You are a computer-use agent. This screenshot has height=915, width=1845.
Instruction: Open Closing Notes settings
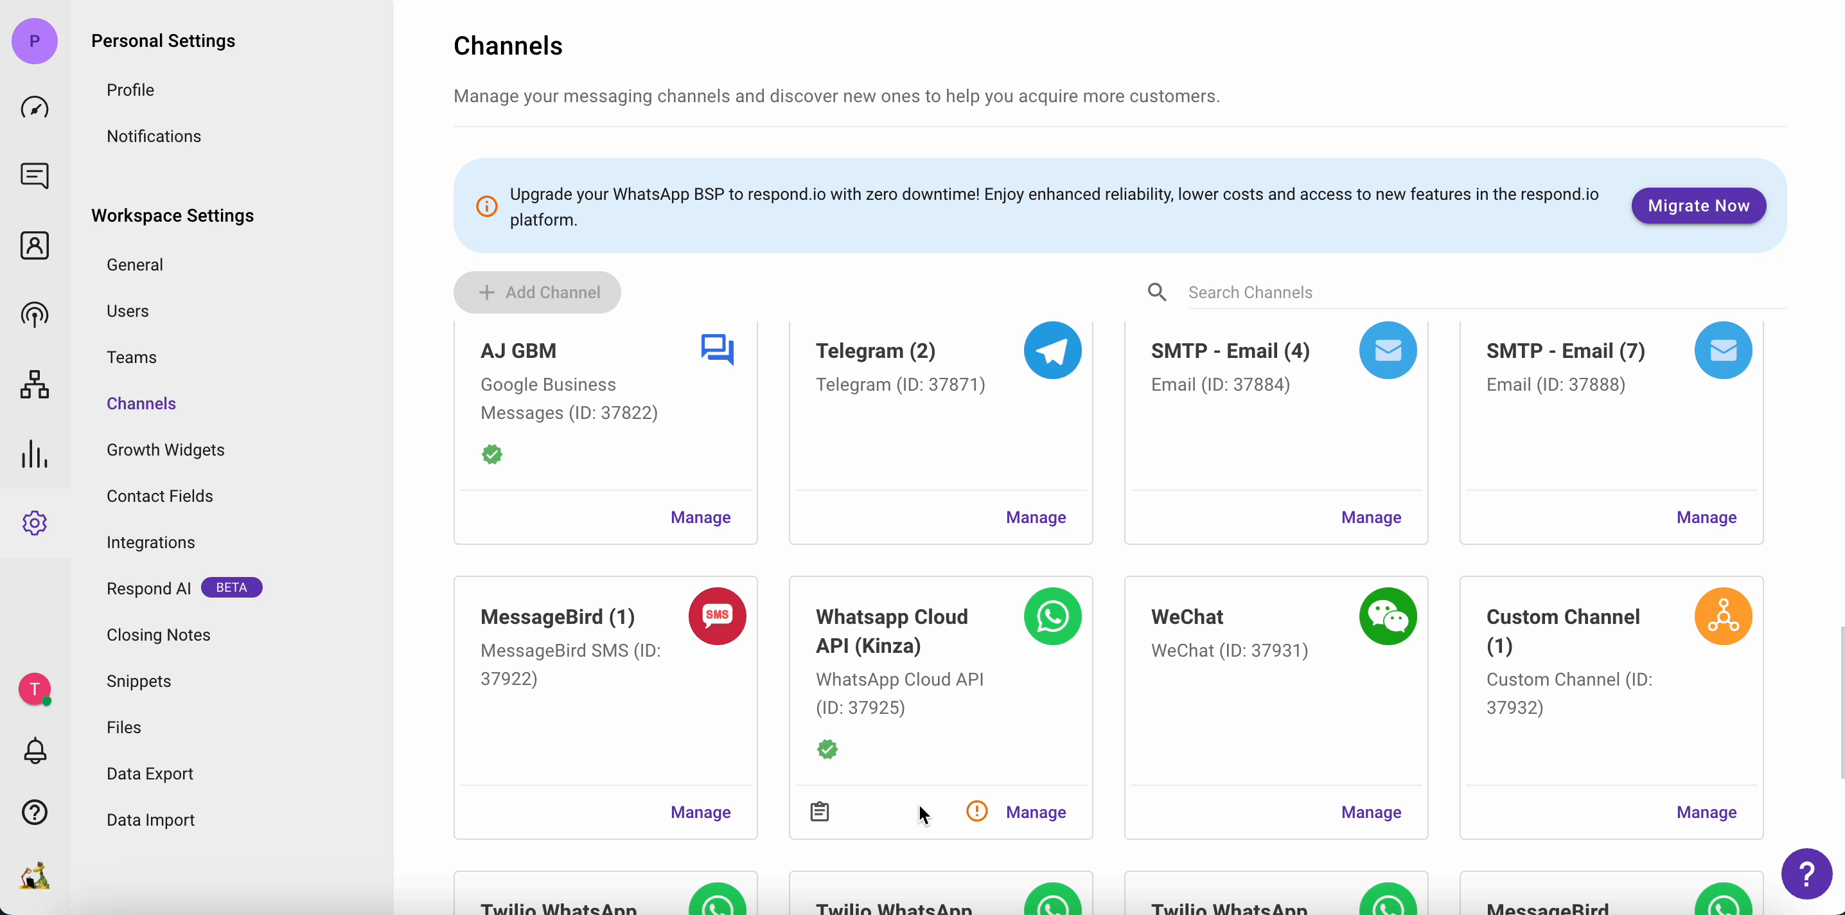(x=158, y=635)
